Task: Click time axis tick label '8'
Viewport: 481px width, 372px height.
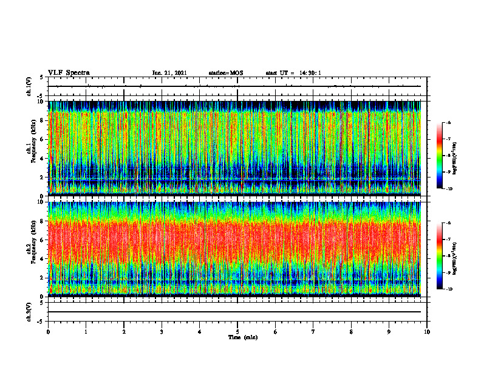Action: click(351, 332)
